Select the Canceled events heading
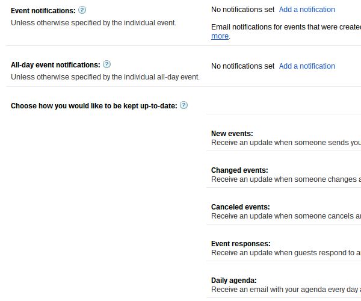This screenshot has width=361, height=301. 240,207
